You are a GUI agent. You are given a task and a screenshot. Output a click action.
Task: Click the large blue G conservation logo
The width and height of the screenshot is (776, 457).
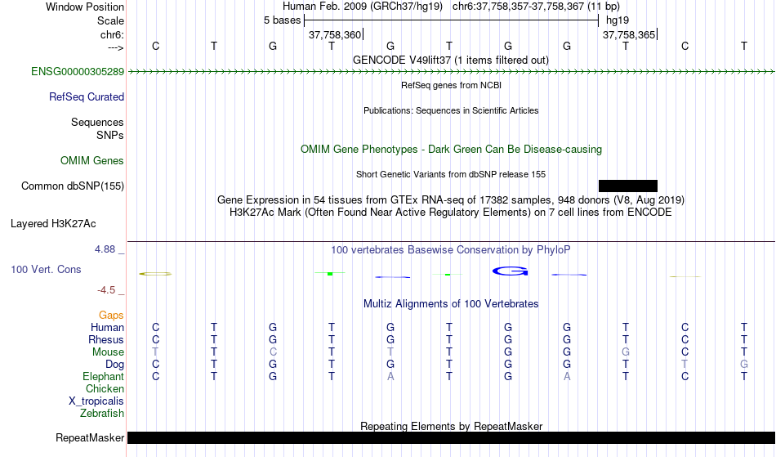coord(511,271)
